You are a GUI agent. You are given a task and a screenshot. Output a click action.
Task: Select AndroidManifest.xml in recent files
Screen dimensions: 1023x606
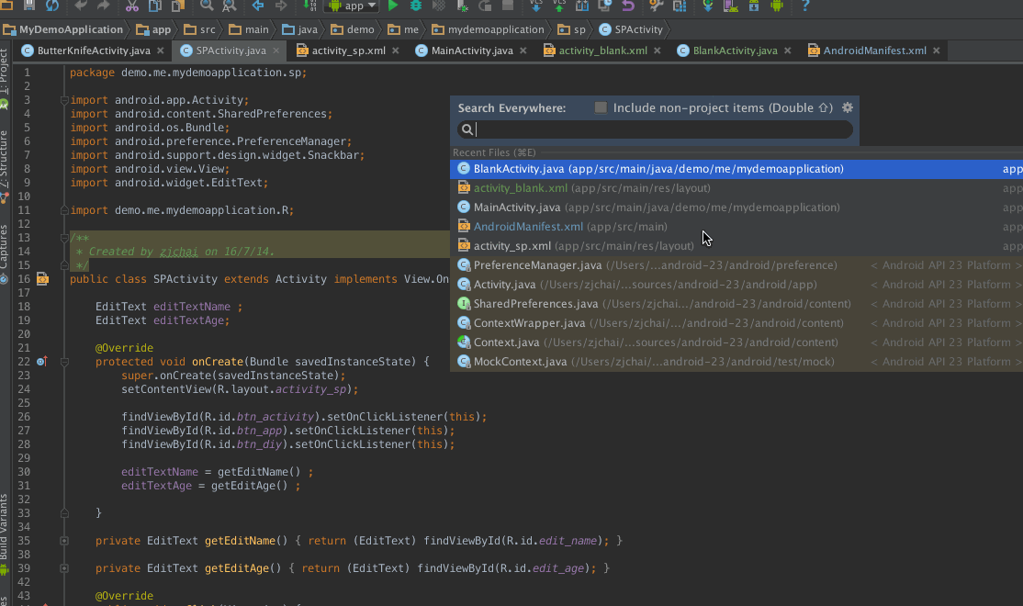736,227
